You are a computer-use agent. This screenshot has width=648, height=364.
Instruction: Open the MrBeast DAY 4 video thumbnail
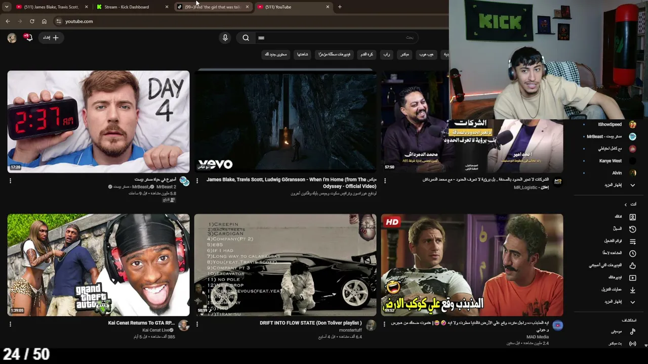tap(98, 121)
